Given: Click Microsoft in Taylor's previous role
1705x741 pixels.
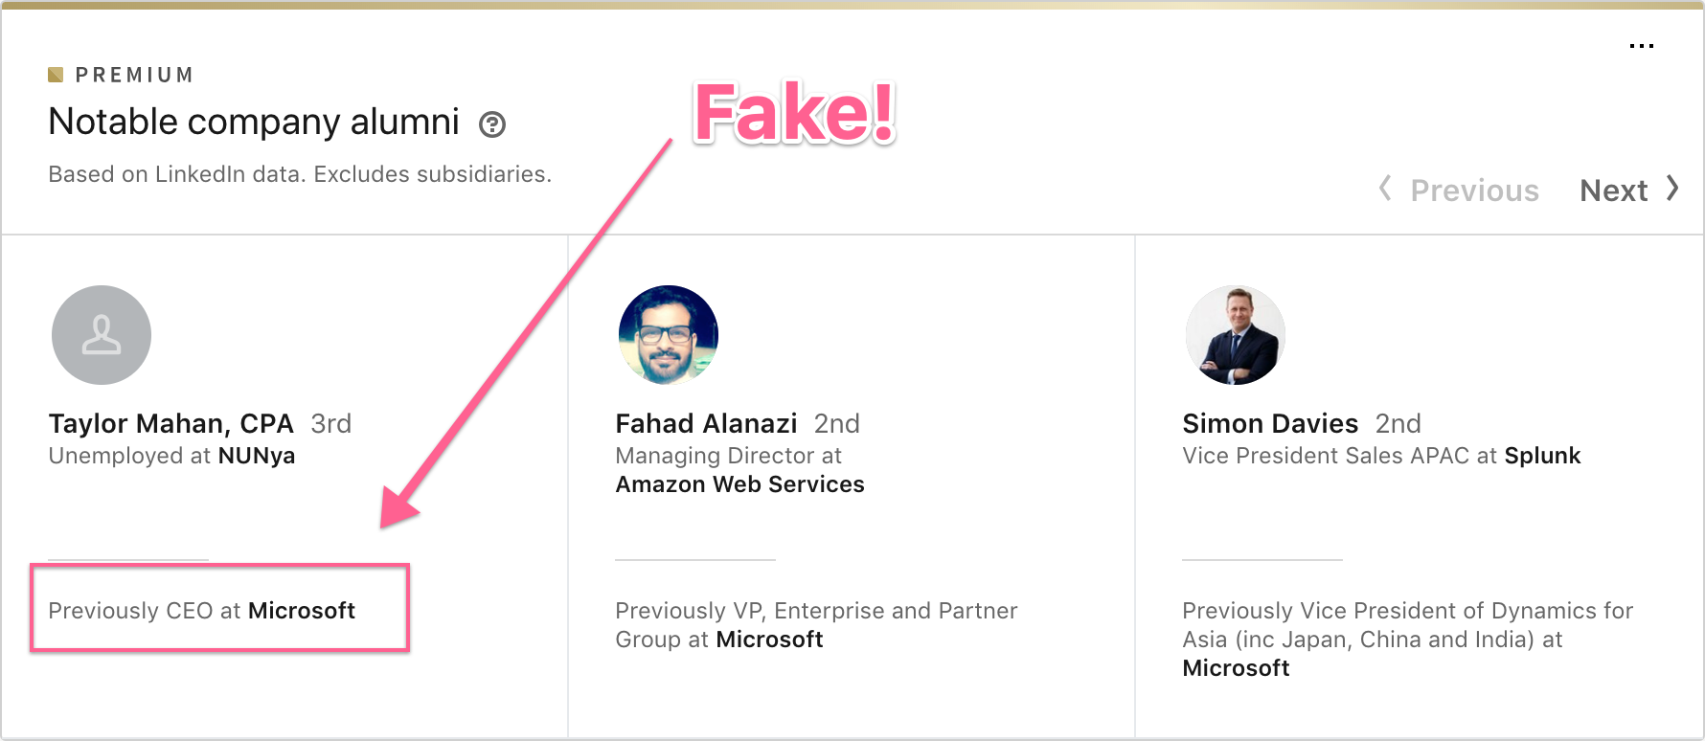Looking at the screenshot, I should click(x=302, y=611).
